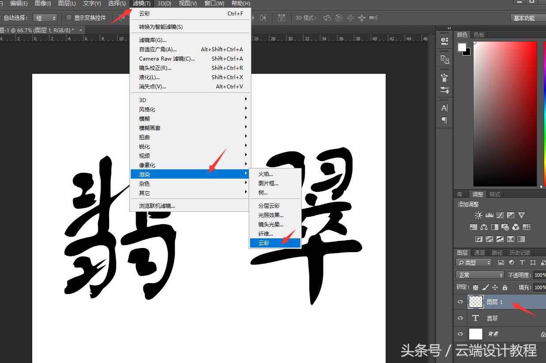Open the Paragraph panel icon in sidebar
The width and height of the screenshot is (546, 363).
(x=444, y=121)
